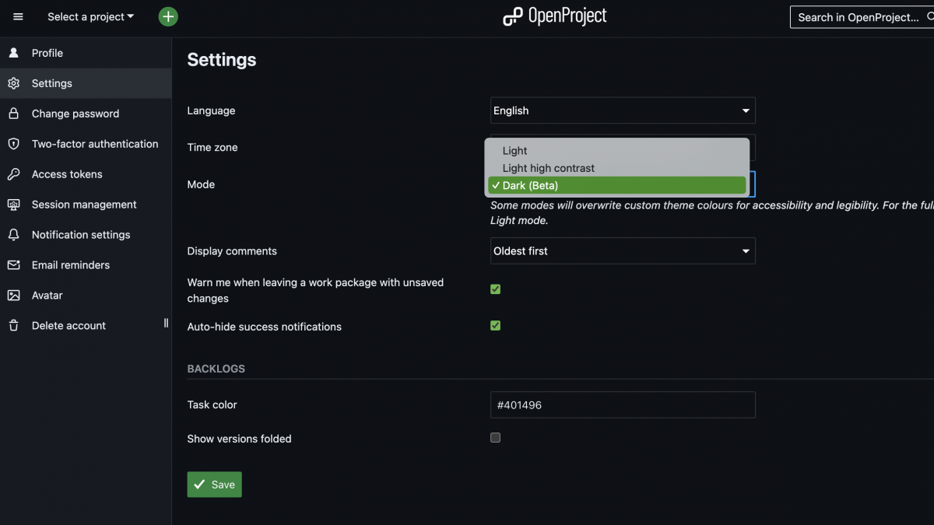Choose Light mode option
This screenshot has width=934, height=525.
pos(616,151)
